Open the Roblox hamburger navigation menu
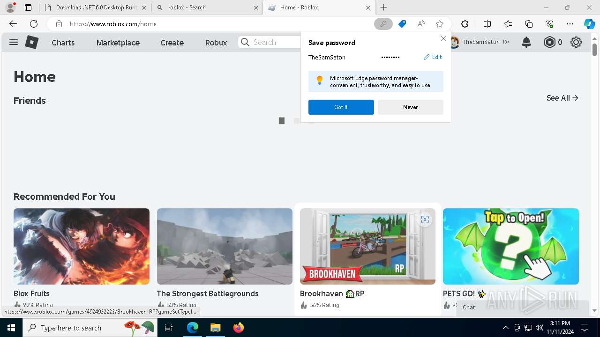This screenshot has width=600, height=337. click(14, 42)
